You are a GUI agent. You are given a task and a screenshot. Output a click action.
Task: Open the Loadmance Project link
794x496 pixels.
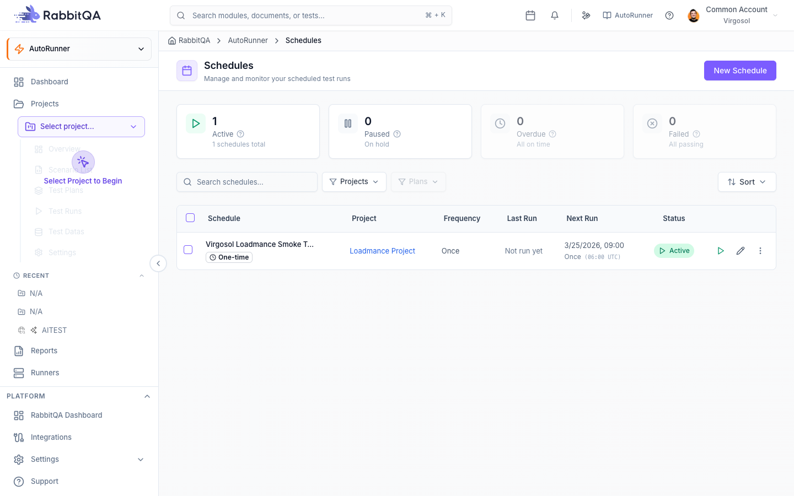click(x=382, y=251)
